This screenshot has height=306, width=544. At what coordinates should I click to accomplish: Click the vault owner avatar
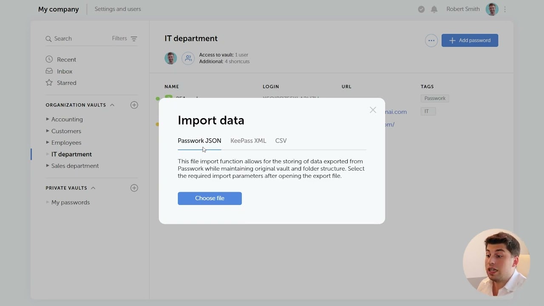pos(171,58)
